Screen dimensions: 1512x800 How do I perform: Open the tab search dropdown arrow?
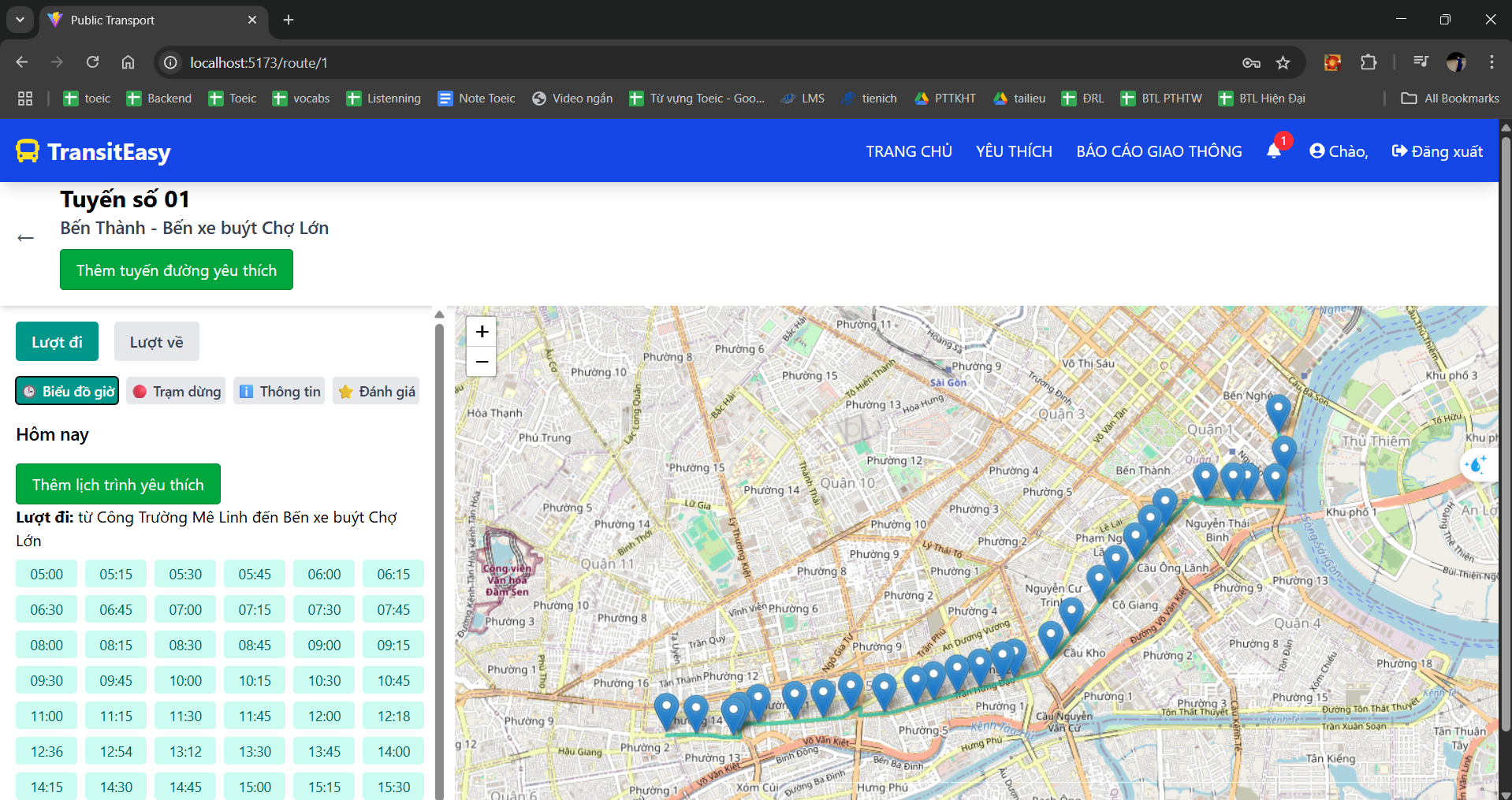20,20
